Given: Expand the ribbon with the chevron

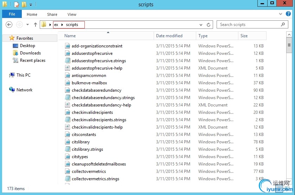Looking at the screenshot, I should tap(281, 14).
